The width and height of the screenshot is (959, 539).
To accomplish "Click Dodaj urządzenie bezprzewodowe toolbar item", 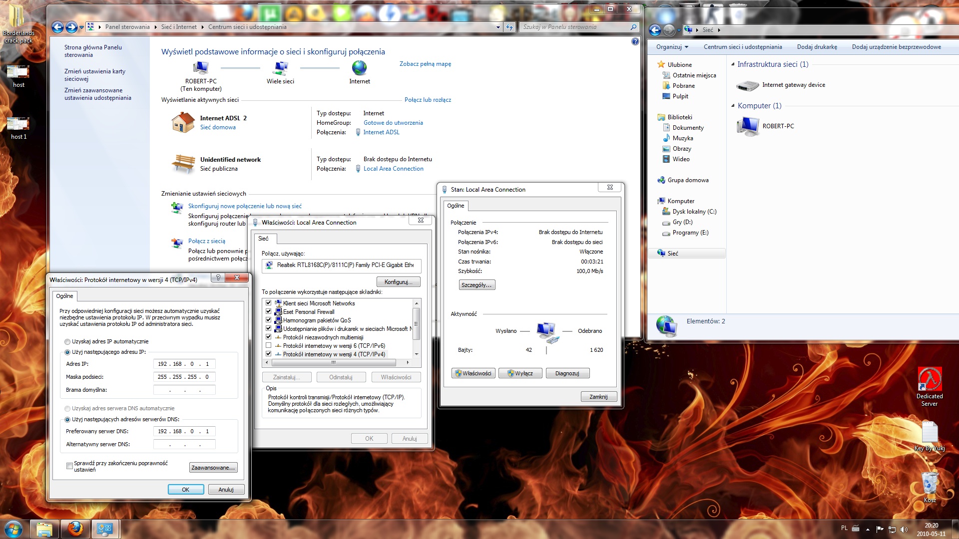I will 896,47.
